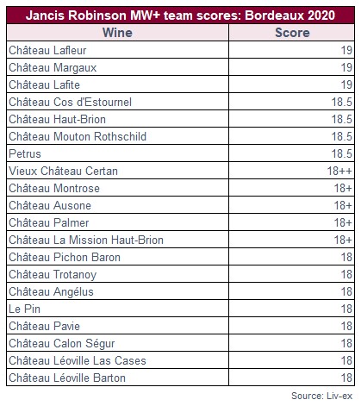Select the Château Haut-Brion wine name

click(57, 119)
